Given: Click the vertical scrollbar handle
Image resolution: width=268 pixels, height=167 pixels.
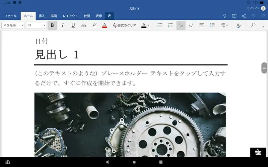Looking at the screenshot, I should click(x=264, y=68).
